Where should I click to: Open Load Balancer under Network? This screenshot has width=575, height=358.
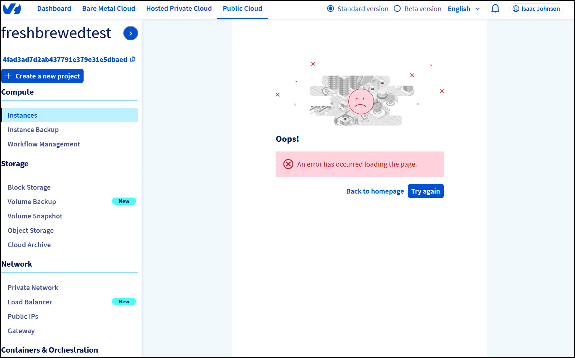pos(30,302)
